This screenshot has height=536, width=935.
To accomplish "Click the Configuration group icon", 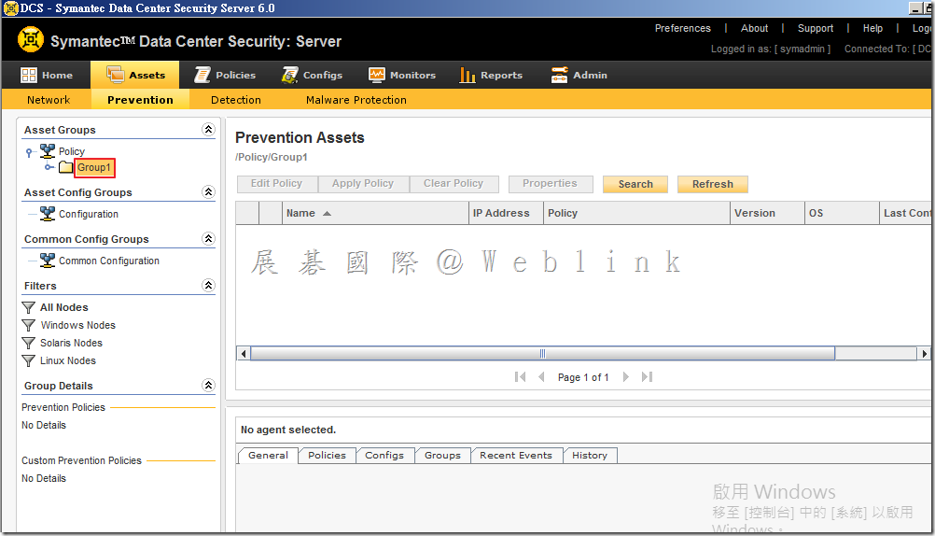I will click(x=47, y=213).
